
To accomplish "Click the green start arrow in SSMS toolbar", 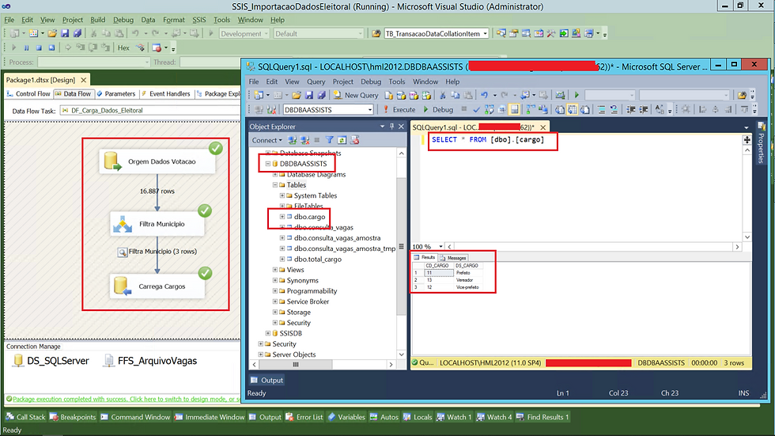I will pos(577,95).
